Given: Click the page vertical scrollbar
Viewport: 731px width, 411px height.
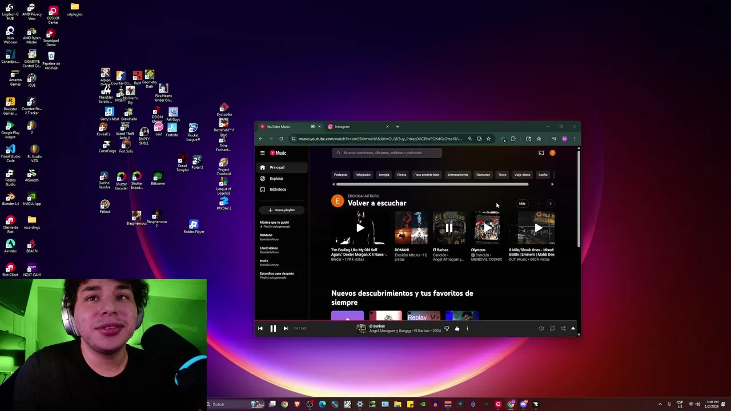Looking at the screenshot, I should [579, 200].
